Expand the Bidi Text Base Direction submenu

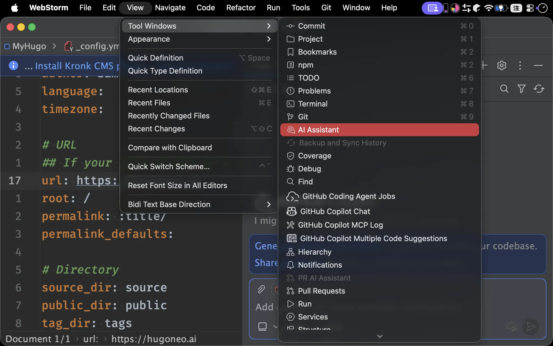(x=199, y=204)
